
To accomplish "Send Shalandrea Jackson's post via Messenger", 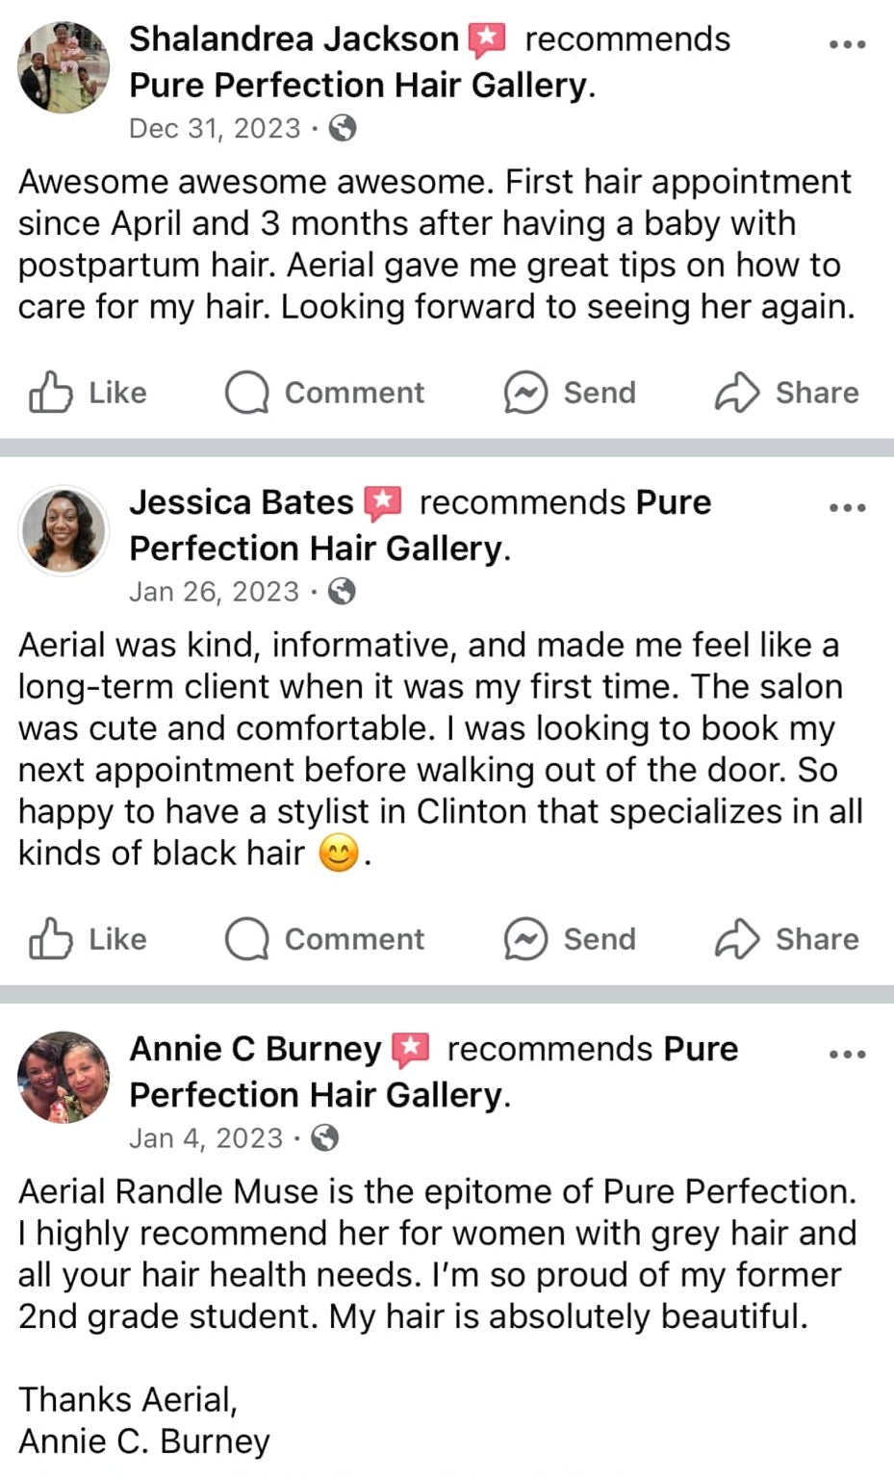I will pos(570,393).
